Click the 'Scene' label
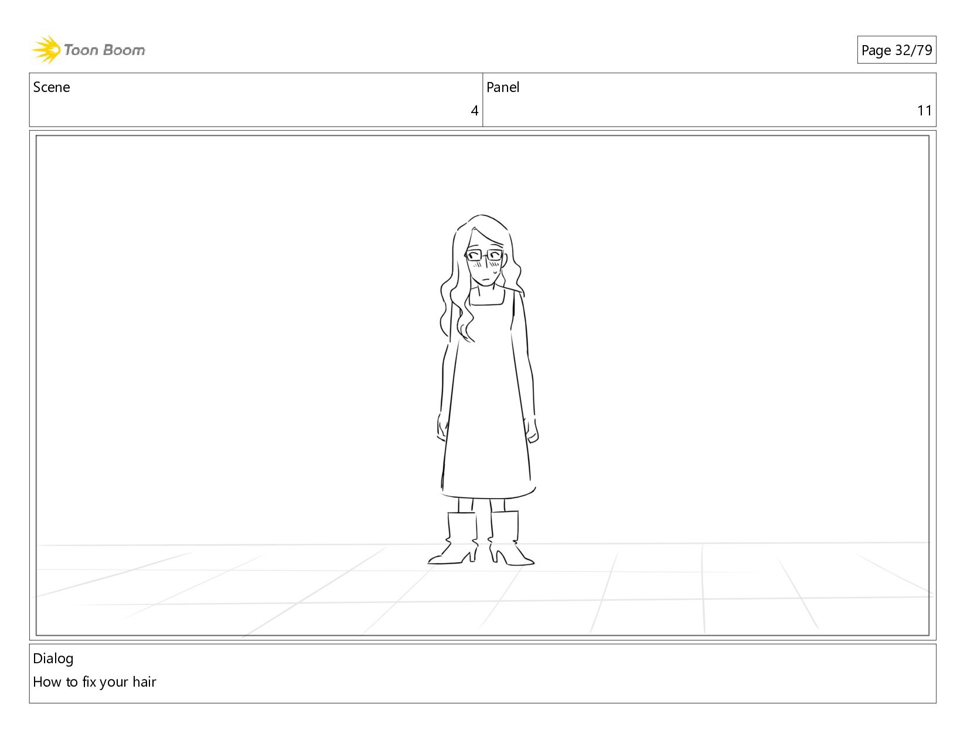 [x=52, y=87]
